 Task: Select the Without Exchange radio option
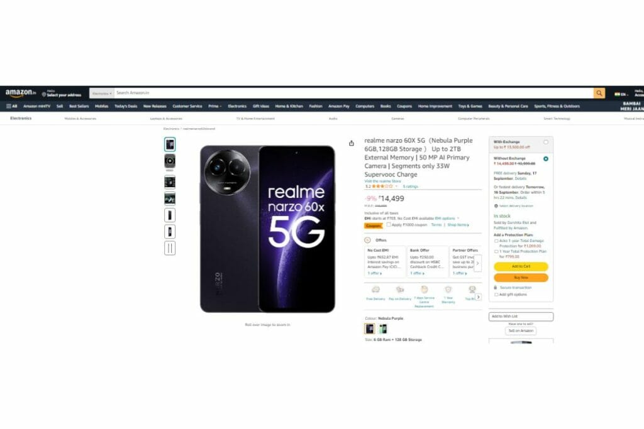(546, 159)
